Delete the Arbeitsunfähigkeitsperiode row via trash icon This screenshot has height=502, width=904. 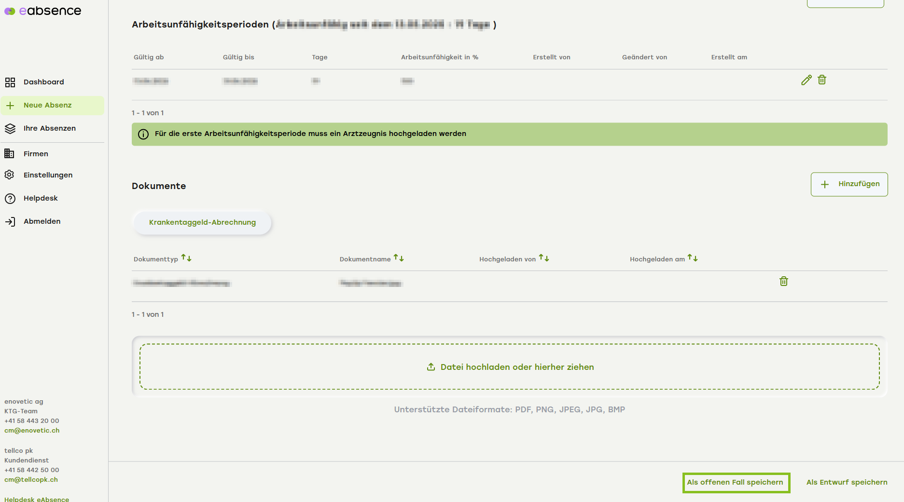(822, 80)
